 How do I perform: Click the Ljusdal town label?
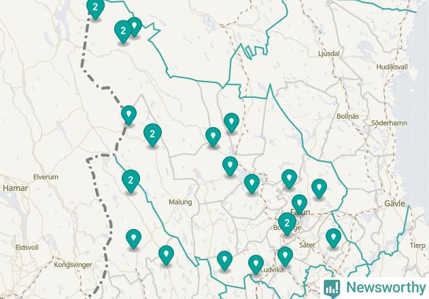pyautogui.click(x=329, y=54)
